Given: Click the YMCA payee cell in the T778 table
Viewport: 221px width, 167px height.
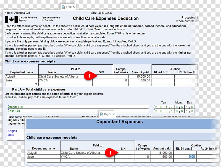Looking at the screenshot, I should coord(65,80).
